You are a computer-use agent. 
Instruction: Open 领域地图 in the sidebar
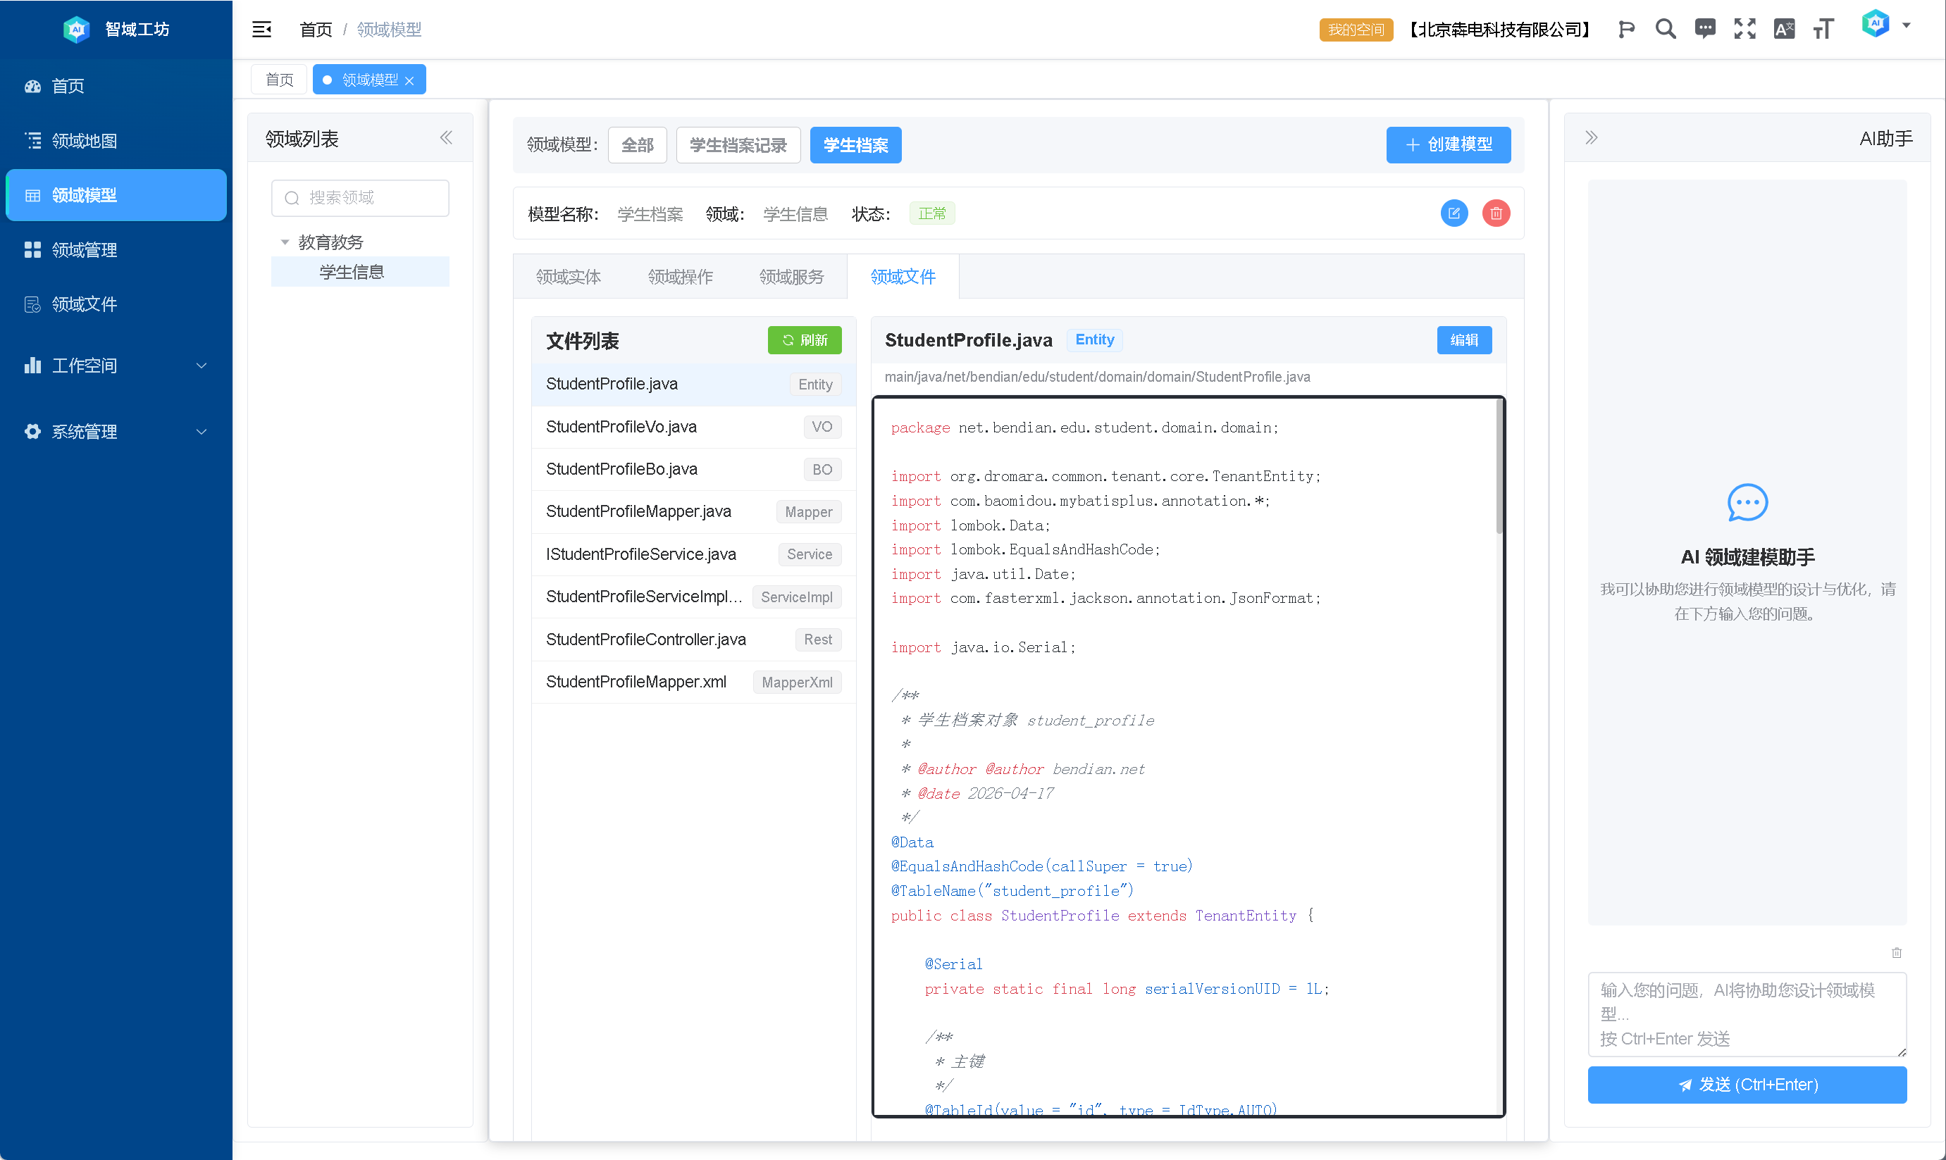coord(85,141)
